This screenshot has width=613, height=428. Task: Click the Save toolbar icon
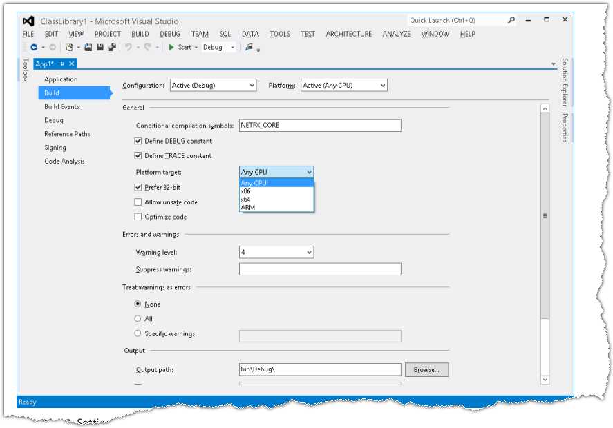100,47
